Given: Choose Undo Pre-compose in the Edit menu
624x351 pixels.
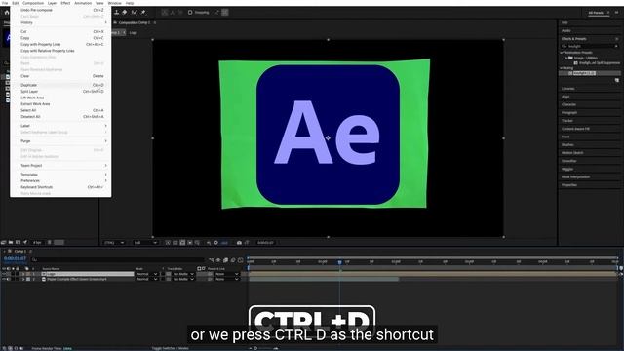Looking at the screenshot, I should 60,10.
